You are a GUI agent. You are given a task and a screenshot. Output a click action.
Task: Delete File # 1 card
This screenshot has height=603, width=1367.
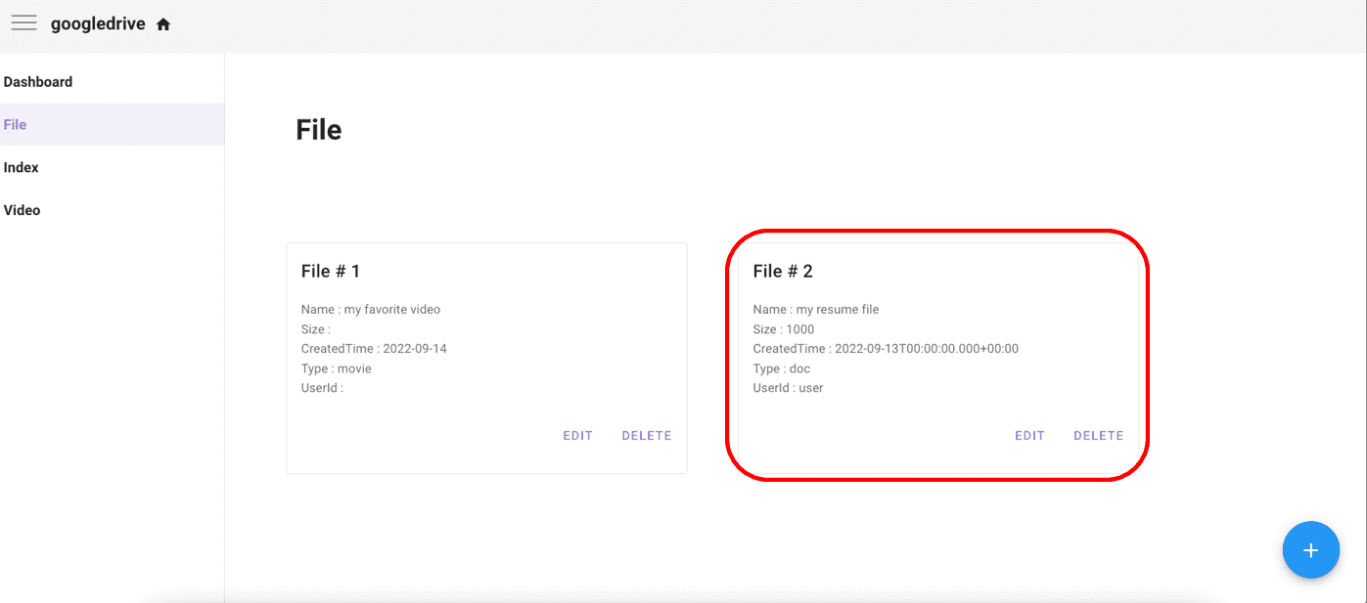click(647, 436)
